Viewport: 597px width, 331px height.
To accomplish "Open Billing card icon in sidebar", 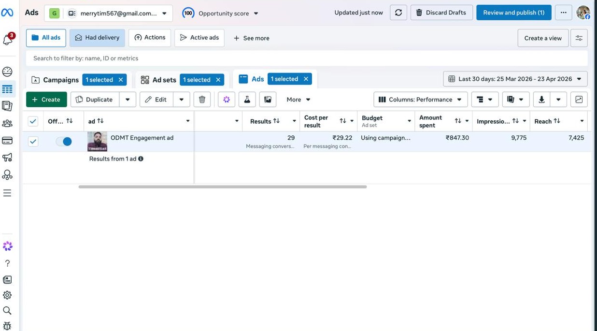I will coord(7,141).
